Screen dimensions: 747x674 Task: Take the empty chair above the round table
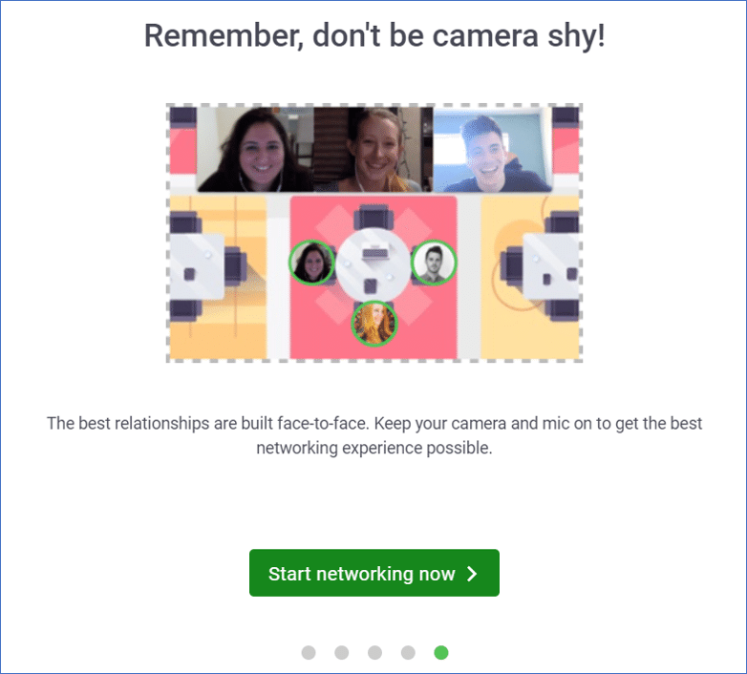coord(373,217)
